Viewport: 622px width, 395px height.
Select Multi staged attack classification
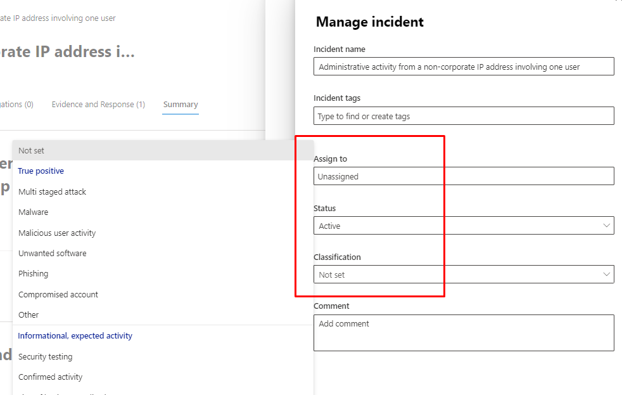[x=53, y=192]
